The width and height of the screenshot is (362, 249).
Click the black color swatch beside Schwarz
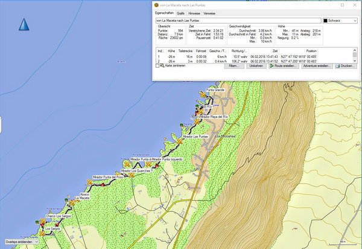(x=325, y=20)
